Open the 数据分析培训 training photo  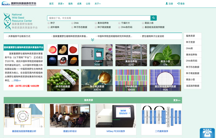pos(70,116)
